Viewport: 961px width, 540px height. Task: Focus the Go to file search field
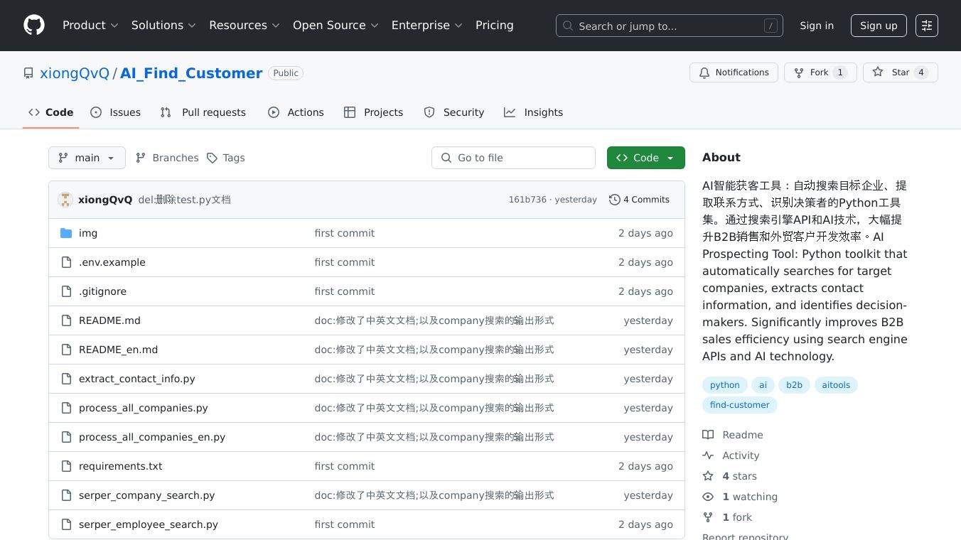pyautogui.click(x=513, y=158)
